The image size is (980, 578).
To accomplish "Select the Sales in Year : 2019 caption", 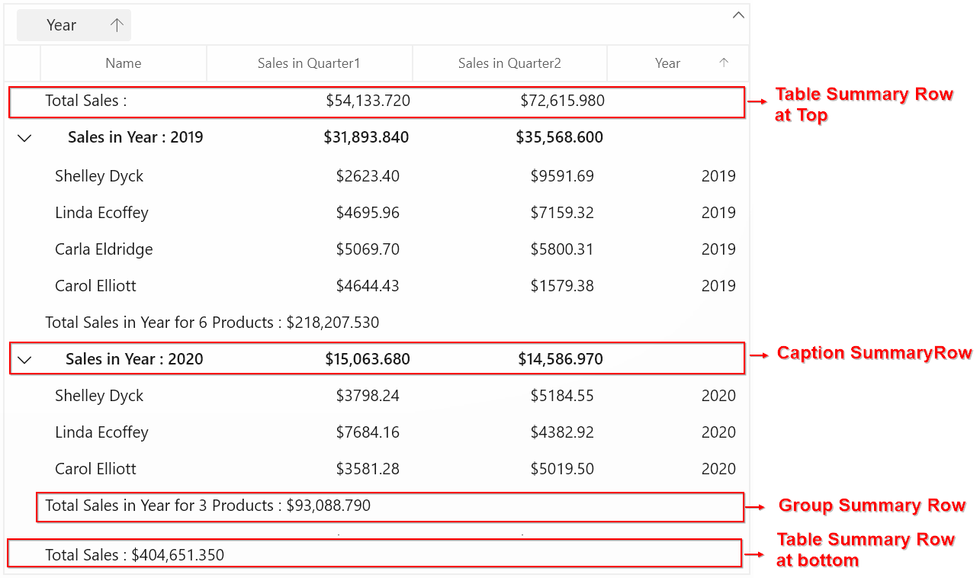I will tap(136, 137).
